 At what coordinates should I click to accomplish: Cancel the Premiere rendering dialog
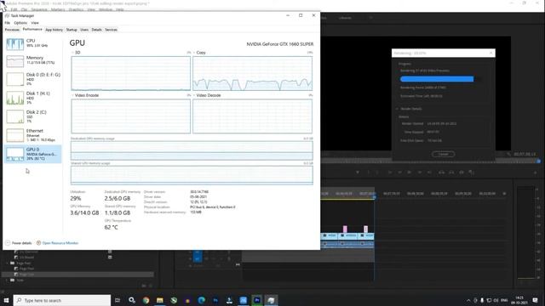443,154
